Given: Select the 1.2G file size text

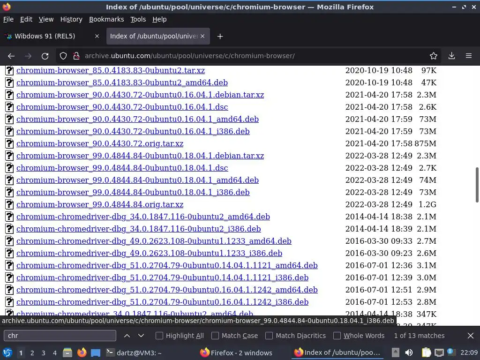Looking at the screenshot, I should pos(427,204).
